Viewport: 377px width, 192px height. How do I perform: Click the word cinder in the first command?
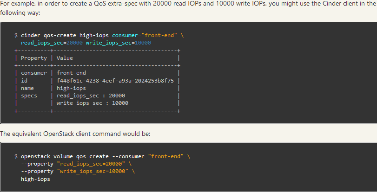[30, 35]
